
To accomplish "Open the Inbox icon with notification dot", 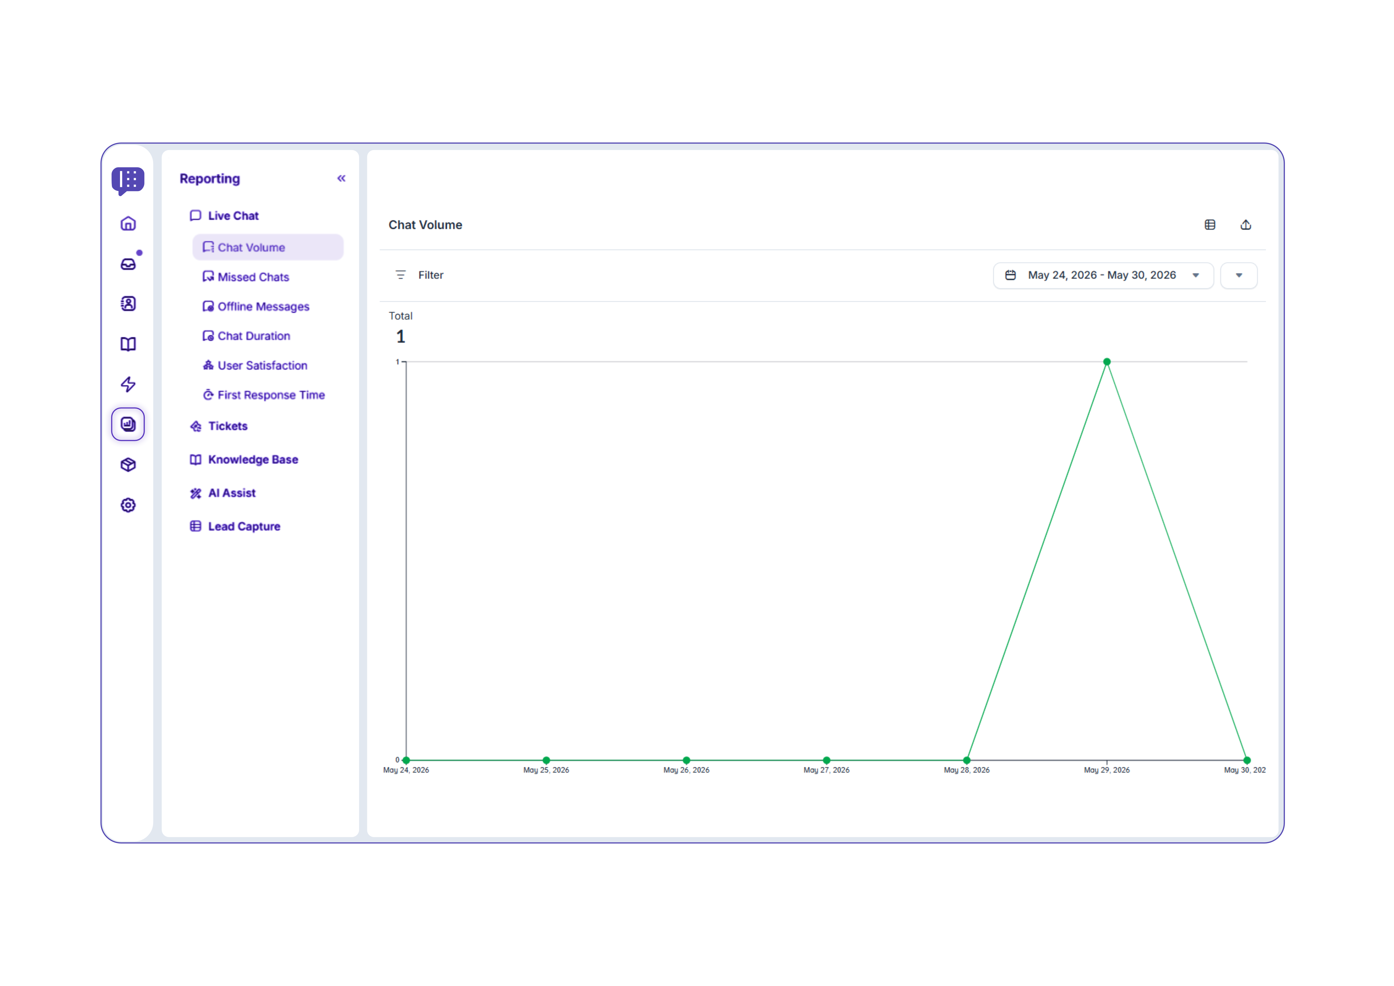I will click(128, 264).
